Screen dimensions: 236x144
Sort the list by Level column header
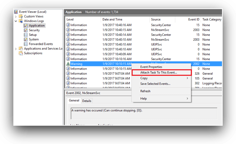pos(70,19)
